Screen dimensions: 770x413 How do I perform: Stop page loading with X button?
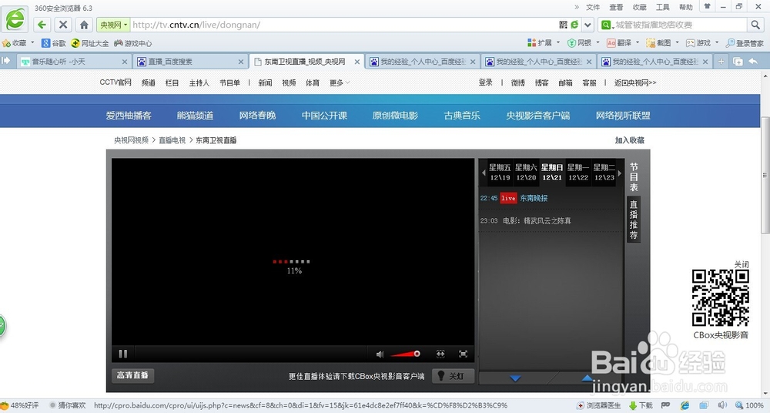(63, 25)
